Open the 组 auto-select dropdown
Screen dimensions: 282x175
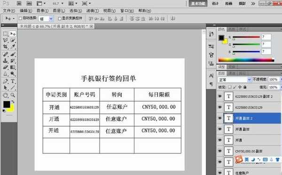[46, 19]
